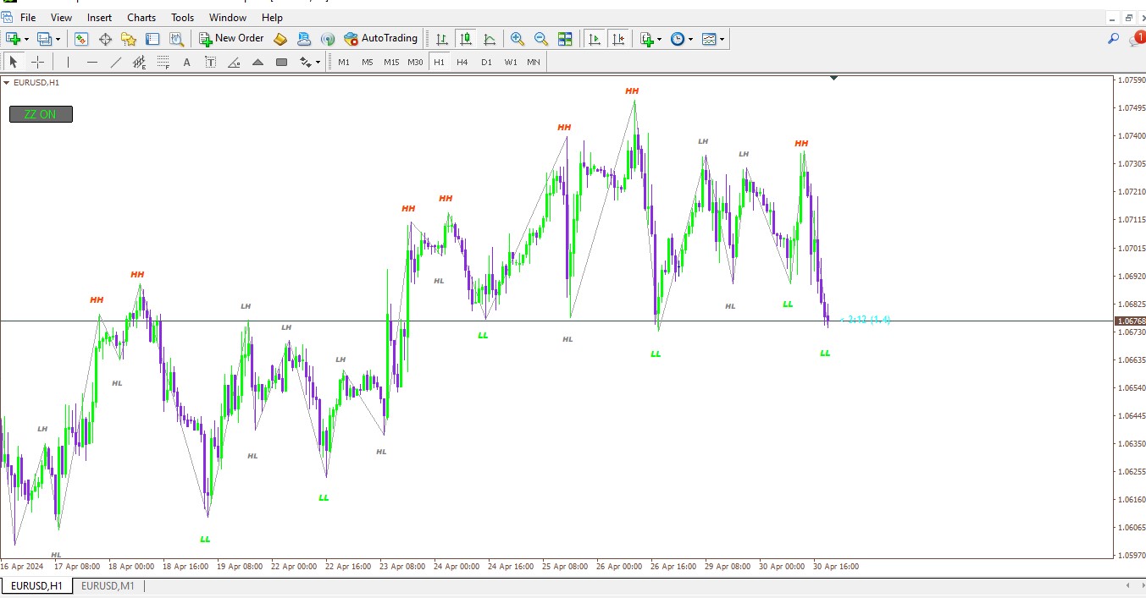Draw a vertical line tool
This screenshot has height=598, width=1146.
[x=68, y=62]
